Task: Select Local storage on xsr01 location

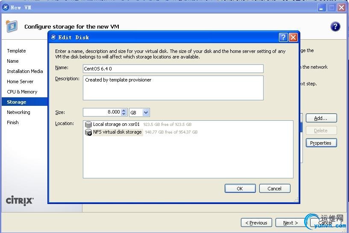Action: (x=116, y=124)
